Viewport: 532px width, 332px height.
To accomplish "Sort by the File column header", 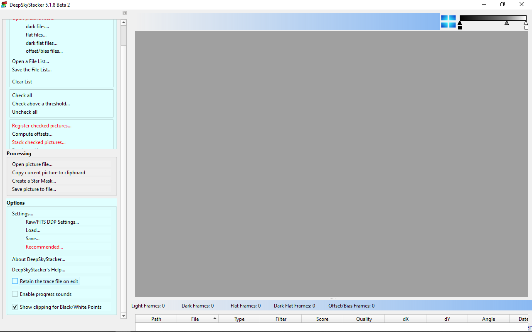I will tap(198, 319).
